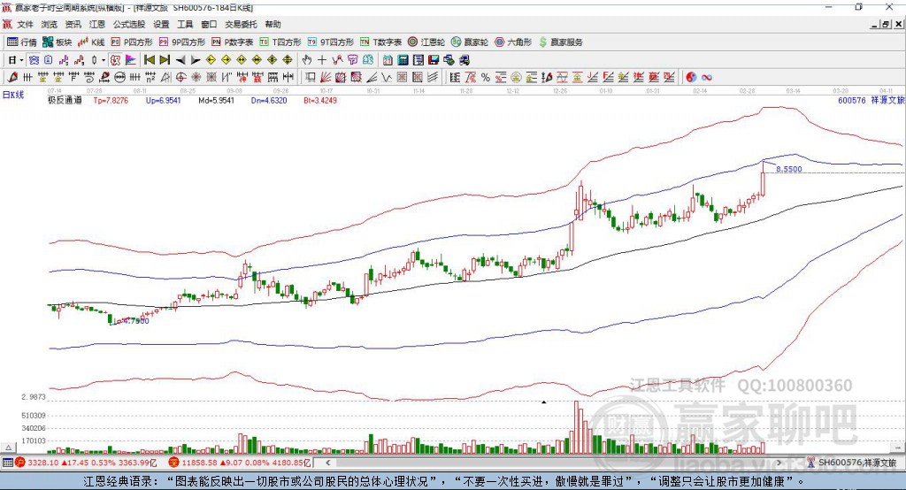This screenshot has height=490, width=906.
Task: Open the 公式选股 menu
Action: coord(129,24)
